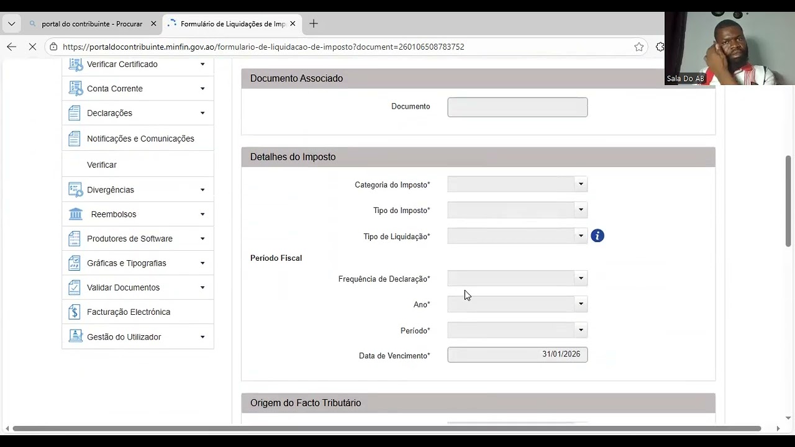Expand the Verificar Certificado menu arrow

(x=202, y=65)
